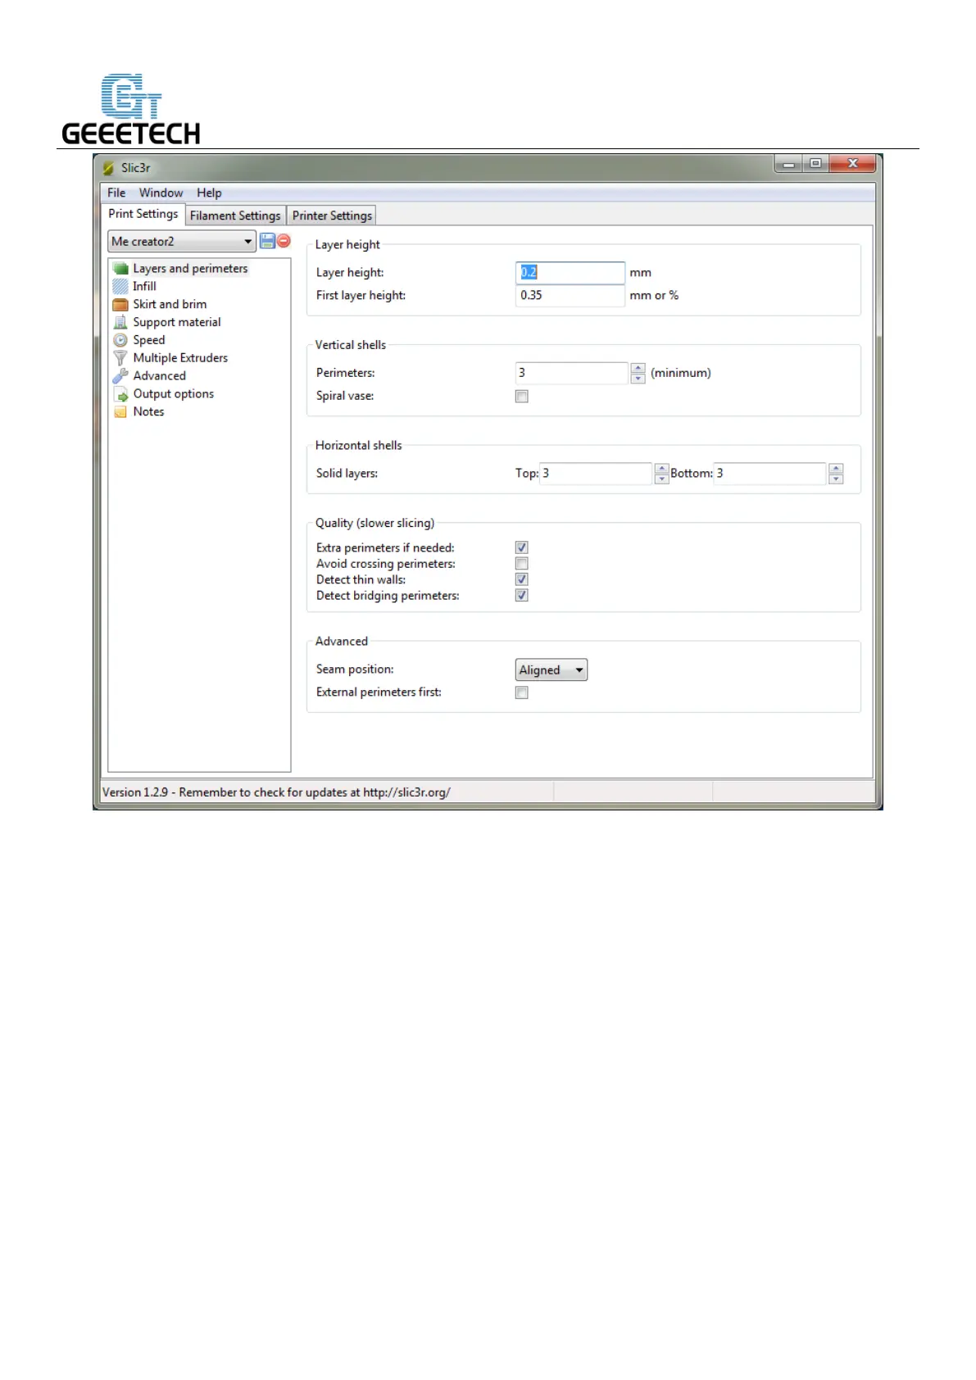Click the First layer height field

(x=570, y=296)
